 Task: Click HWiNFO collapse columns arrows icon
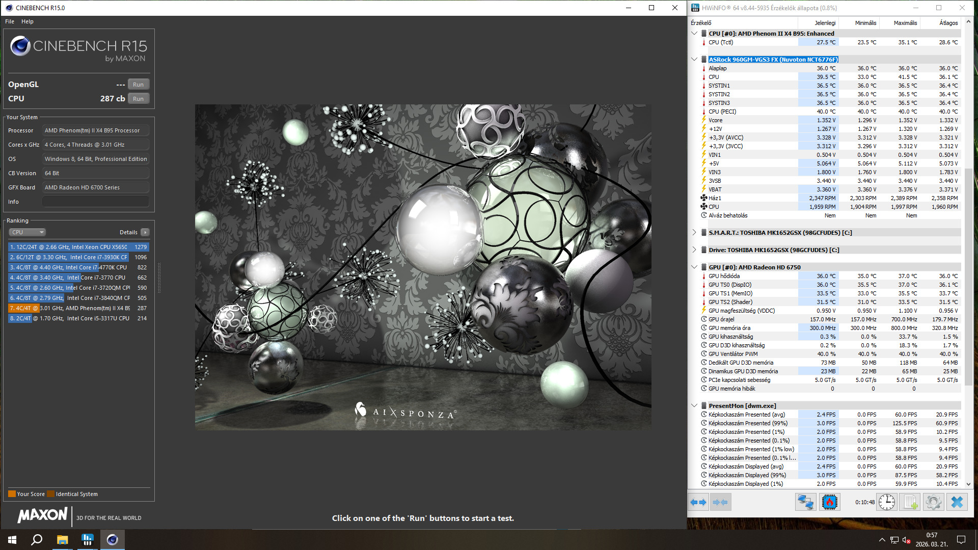(720, 502)
